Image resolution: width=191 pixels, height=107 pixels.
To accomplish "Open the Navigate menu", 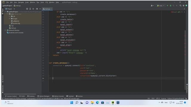I will click(x=21, y=2).
